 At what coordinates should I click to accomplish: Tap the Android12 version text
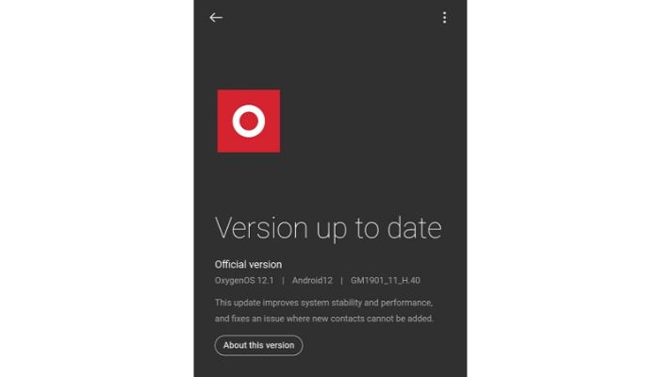(x=312, y=281)
